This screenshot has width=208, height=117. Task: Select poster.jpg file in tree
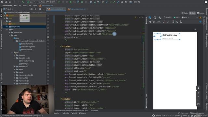click(24, 64)
